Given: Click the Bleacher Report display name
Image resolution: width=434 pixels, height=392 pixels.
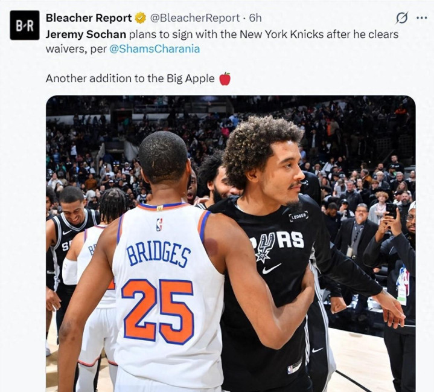Looking at the screenshot, I should pos(89,18).
